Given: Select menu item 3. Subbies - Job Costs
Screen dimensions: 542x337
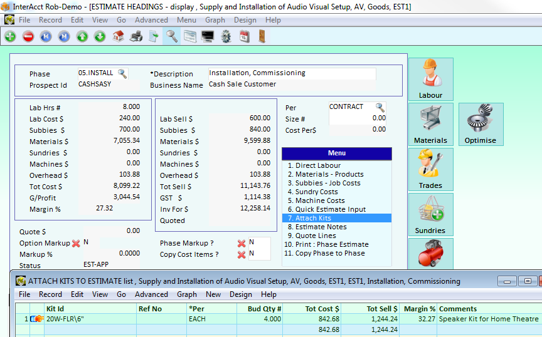Looking at the screenshot, I should point(337,183).
